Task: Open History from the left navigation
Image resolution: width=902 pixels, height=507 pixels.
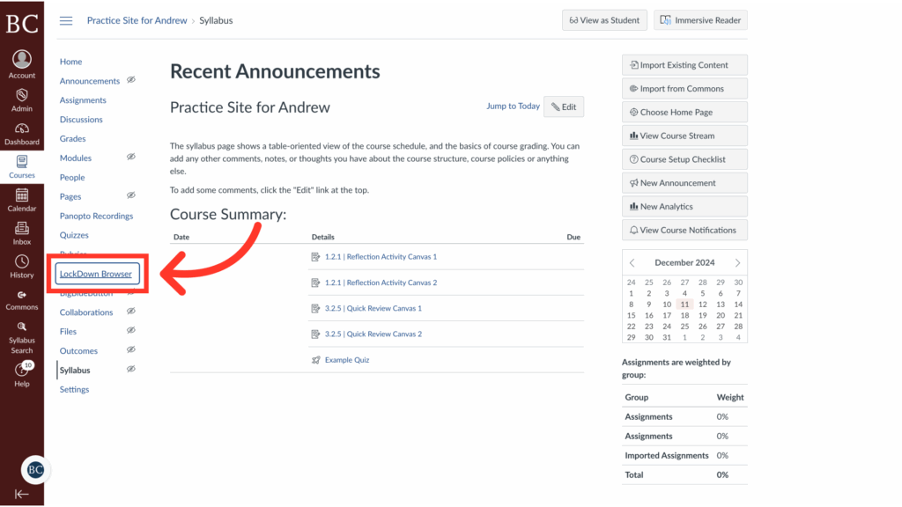Action: [21, 264]
